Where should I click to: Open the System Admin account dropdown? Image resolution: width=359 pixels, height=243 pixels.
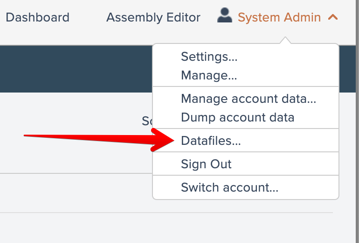coord(279,18)
